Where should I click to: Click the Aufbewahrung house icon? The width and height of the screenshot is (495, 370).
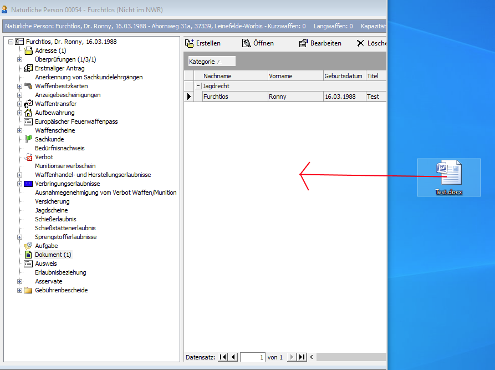click(x=28, y=113)
